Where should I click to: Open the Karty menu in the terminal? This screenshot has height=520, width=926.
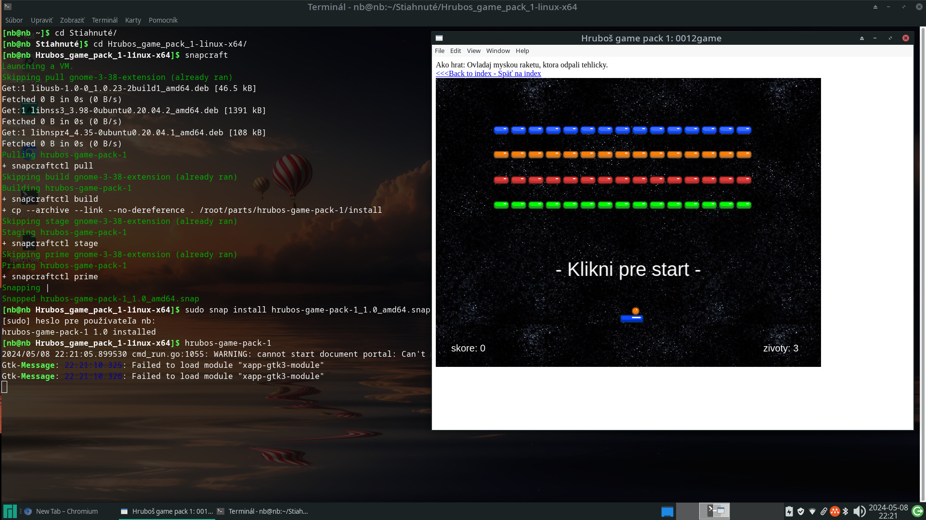tap(133, 20)
